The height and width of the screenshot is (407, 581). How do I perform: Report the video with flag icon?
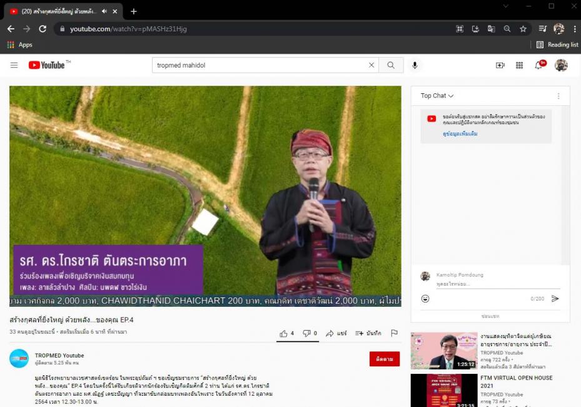pyautogui.click(x=394, y=333)
